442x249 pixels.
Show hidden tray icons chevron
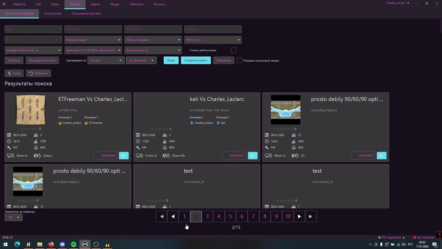[x=371, y=245]
